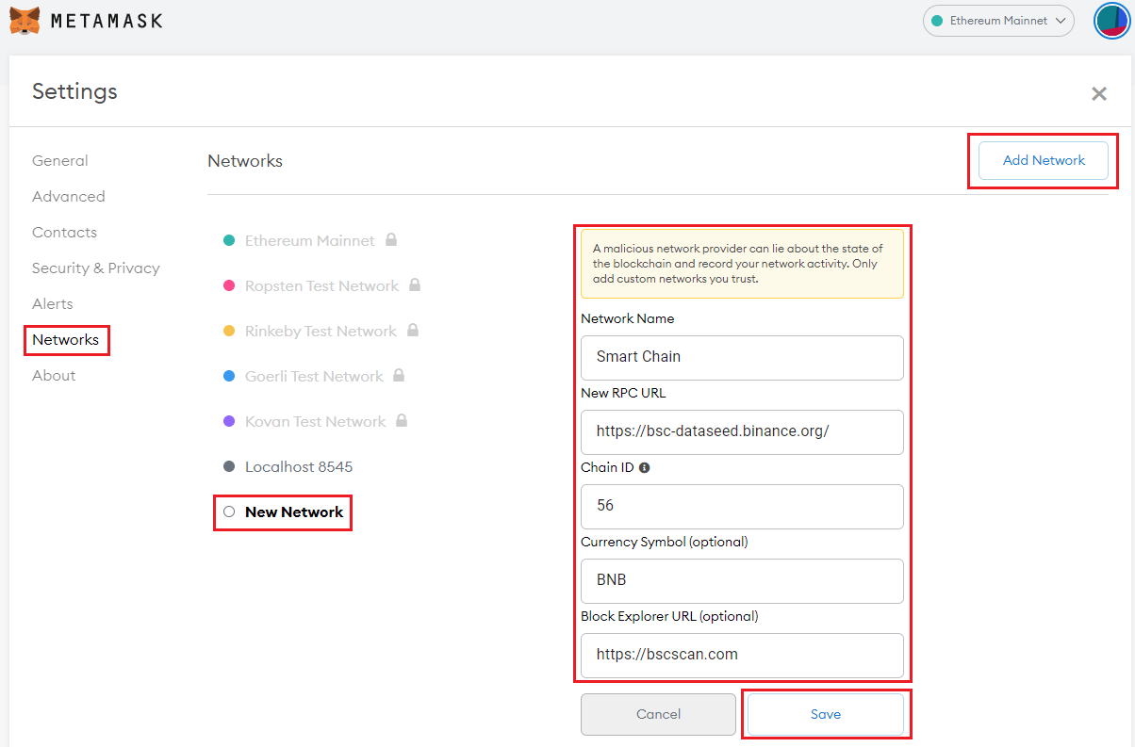This screenshot has width=1135, height=747.
Task: Open the About settings tab
Action: pyautogui.click(x=54, y=376)
